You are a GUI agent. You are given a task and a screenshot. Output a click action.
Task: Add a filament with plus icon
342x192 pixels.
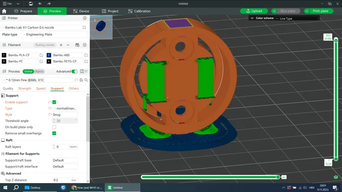tap(61, 45)
